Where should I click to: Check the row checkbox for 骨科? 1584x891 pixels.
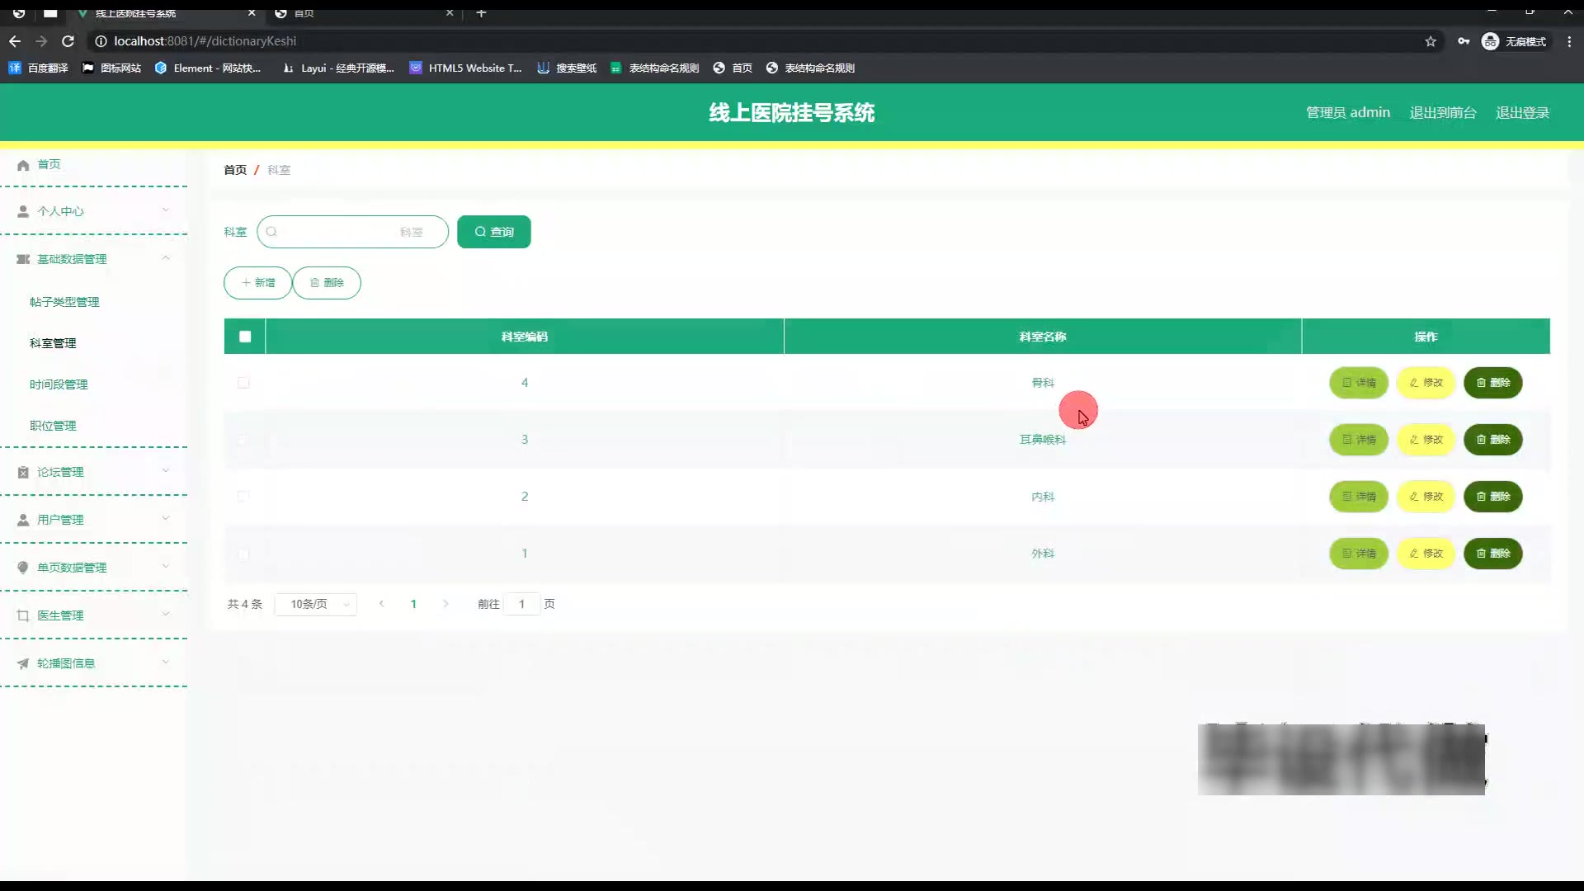[x=243, y=383]
